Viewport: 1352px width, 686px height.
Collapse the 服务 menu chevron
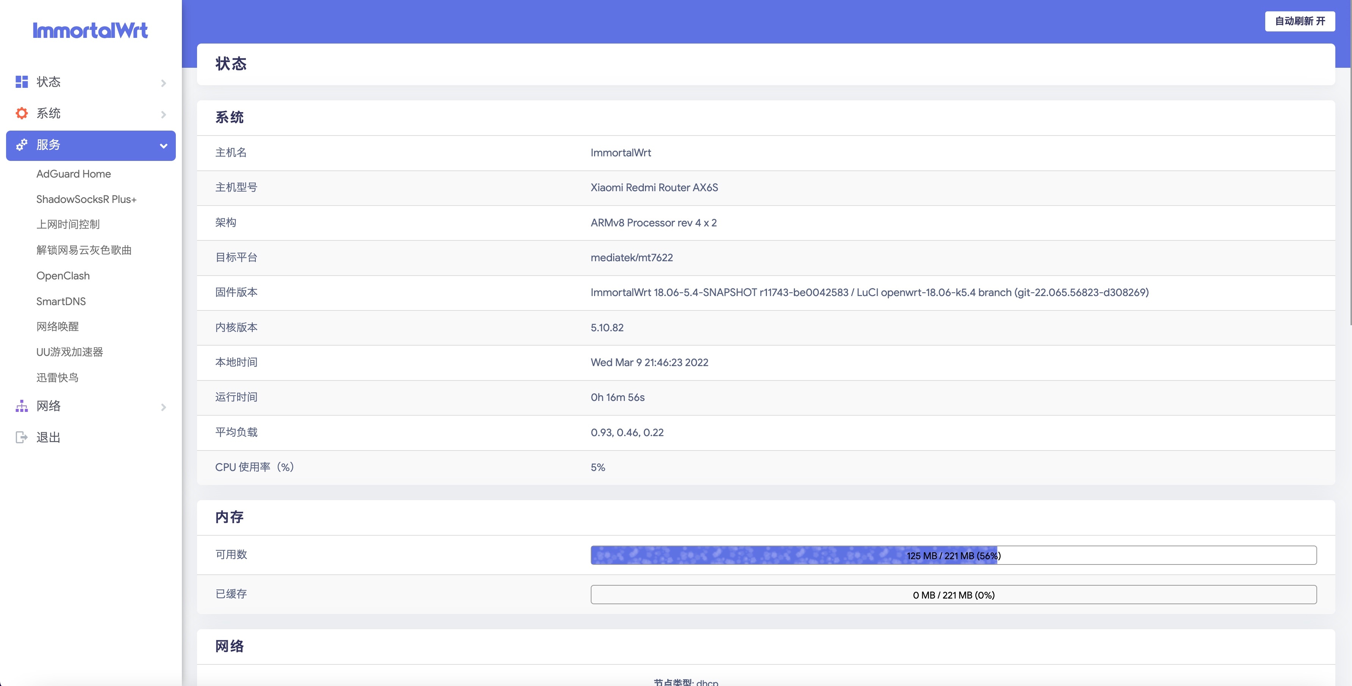[x=163, y=146]
